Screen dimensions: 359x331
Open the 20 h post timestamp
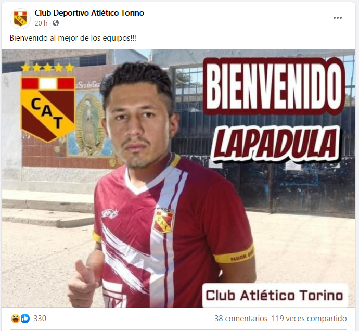pyautogui.click(x=41, y=23)
